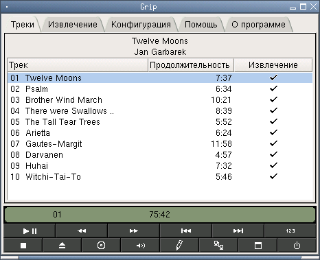
Task: Open the Конфигурация tab
Action: click(x=141, y=25)
